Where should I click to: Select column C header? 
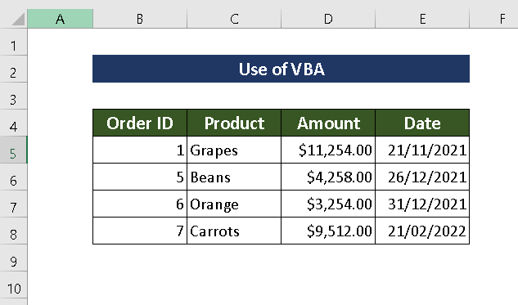(234, 19)
